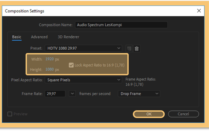Click the save preset icon

tap(129, 48)
